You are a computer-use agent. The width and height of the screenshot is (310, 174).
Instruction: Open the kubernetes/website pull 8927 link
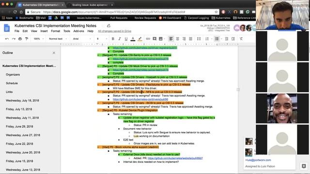pyautogui.click(x=175, y=158)
